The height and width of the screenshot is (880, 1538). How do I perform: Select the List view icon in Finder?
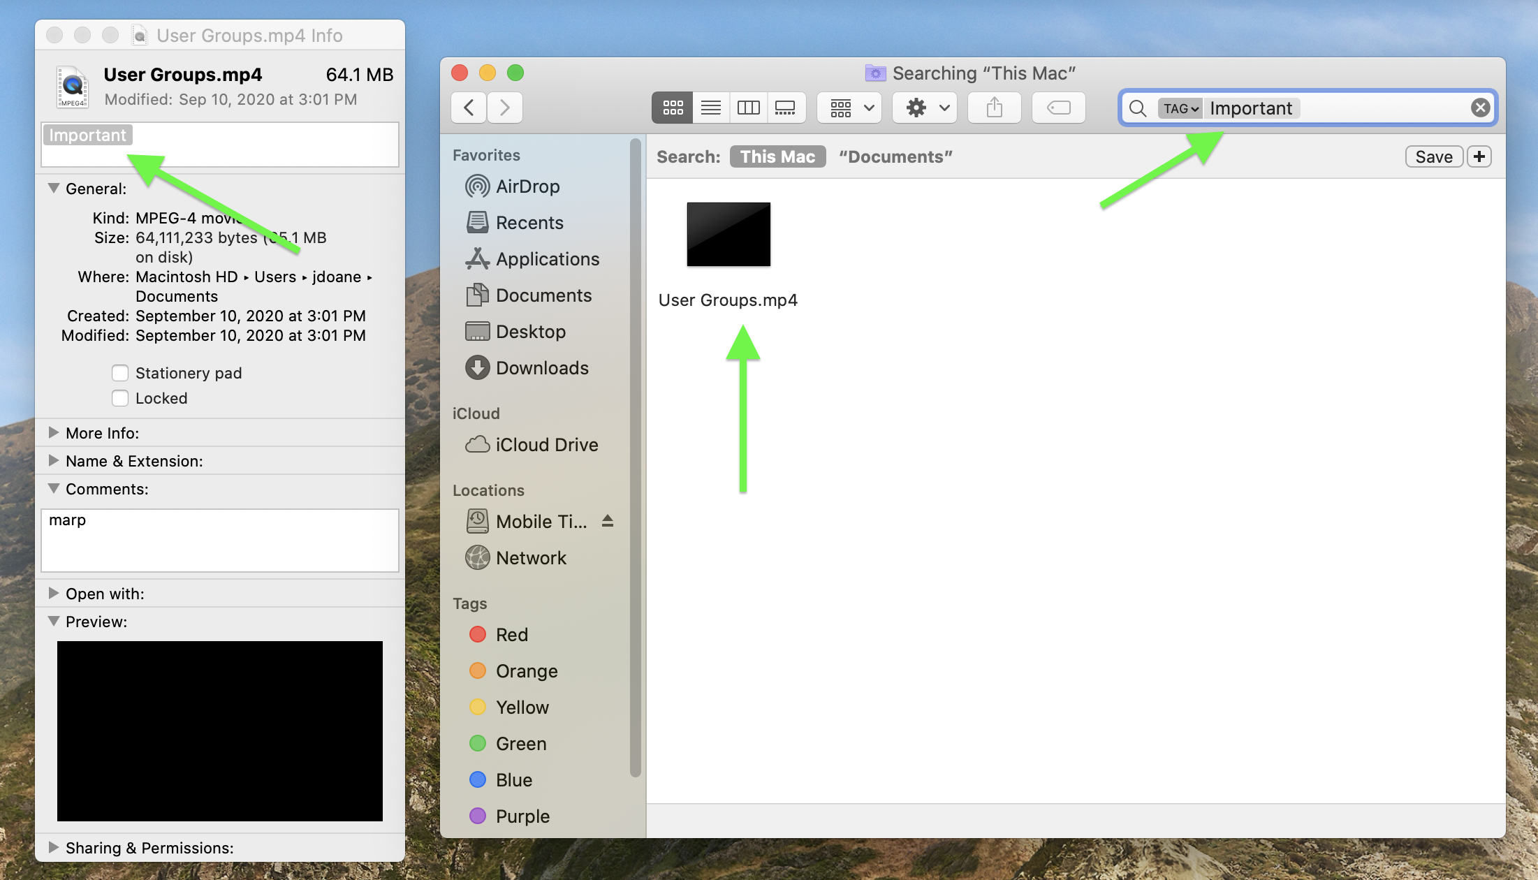point(710,107)
